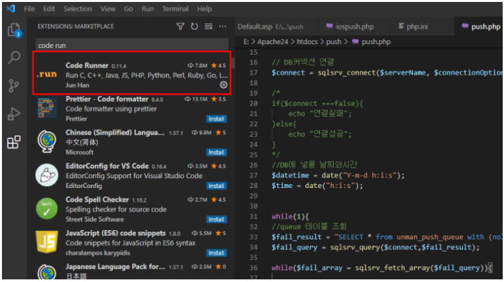Image resolution: width=504 pixels, height=282 pixels.
Task: Click the EditorConfig mouse logo
Action: point(47,175)
